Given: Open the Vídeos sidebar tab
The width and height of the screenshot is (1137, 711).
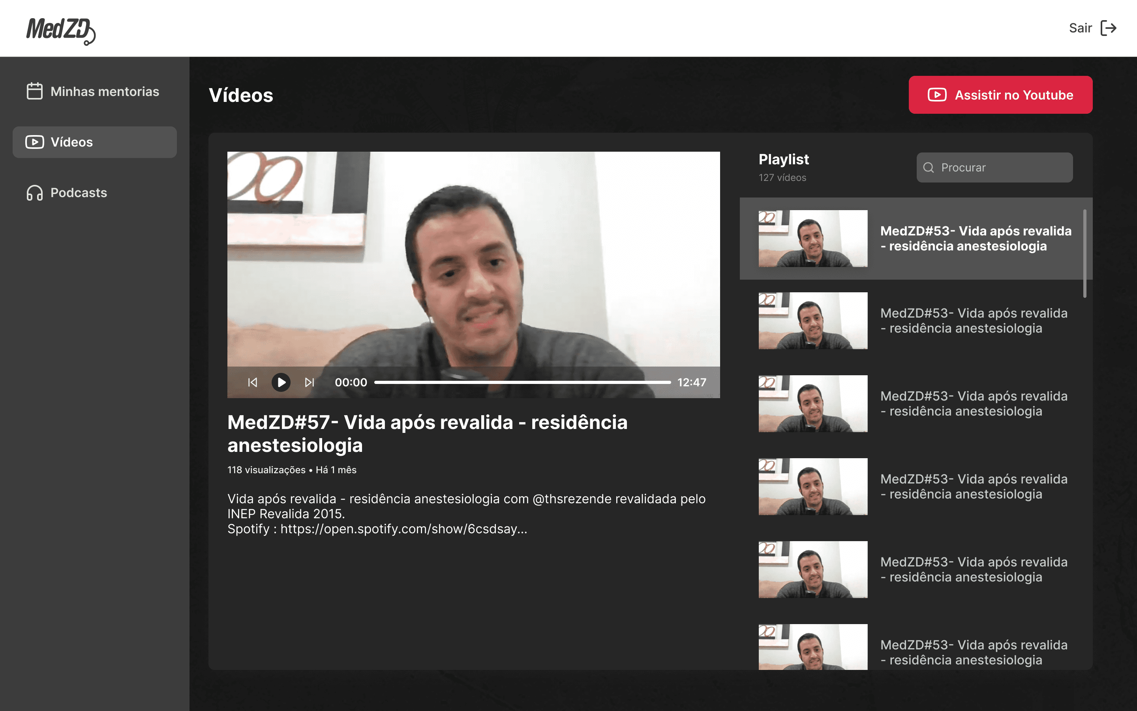Looking at the screenshot, I should pyautogui.click(x=94, y=142).
